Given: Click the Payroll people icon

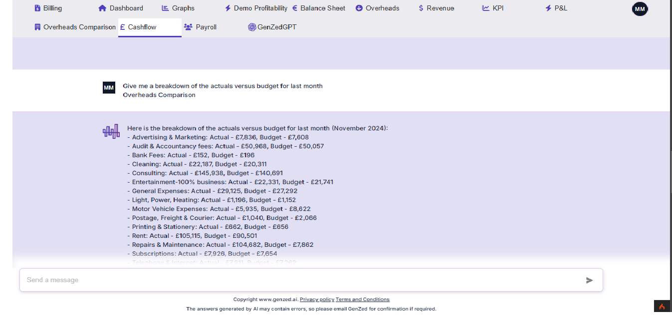Looking at the screenshot, I should point(188,27).
